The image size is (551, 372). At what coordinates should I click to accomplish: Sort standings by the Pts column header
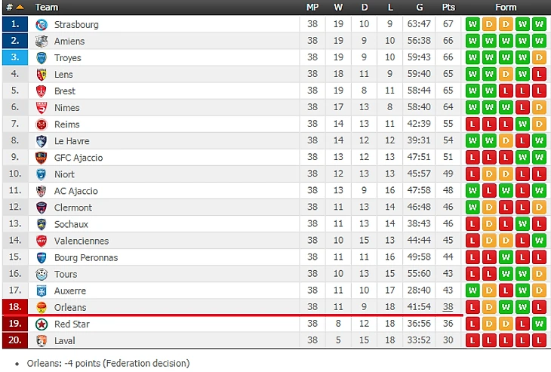click(x=448, y=7)
